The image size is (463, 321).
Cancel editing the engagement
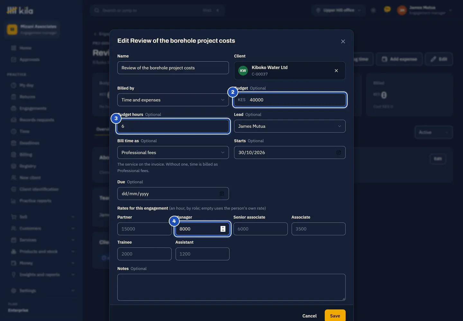click(309, 316)
